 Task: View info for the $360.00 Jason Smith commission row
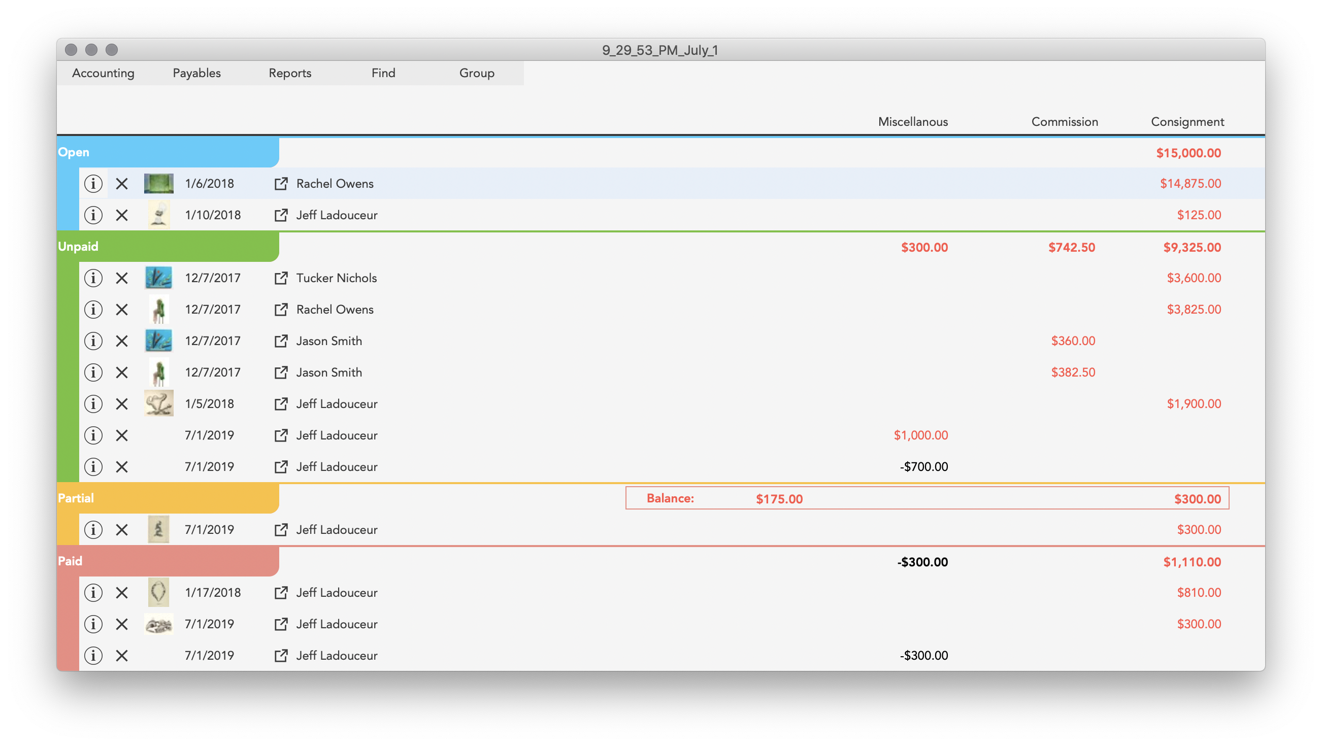93,341
